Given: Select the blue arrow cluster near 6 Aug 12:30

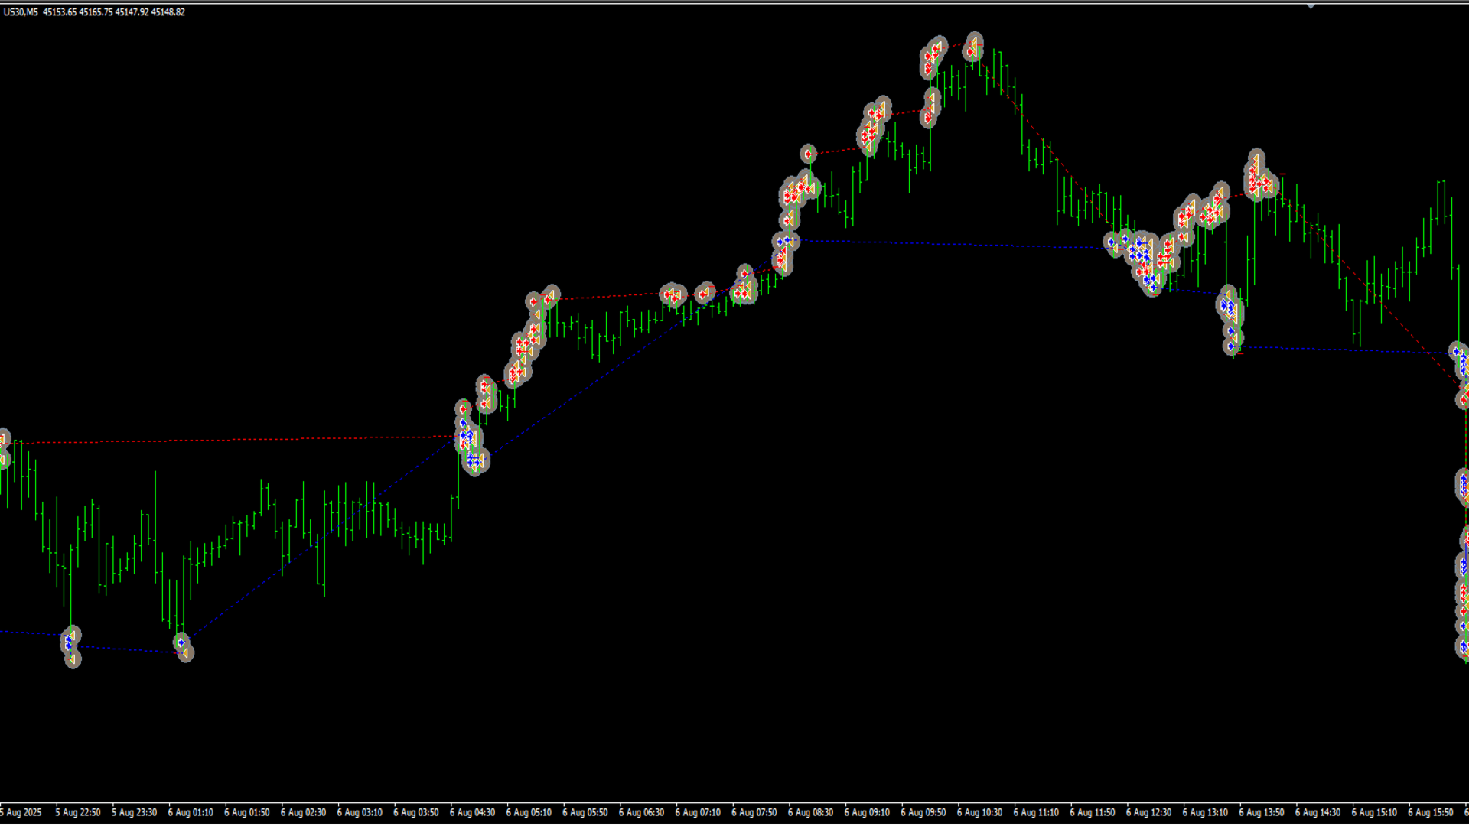Looking at the screenshot, I should click(1140, 252).
